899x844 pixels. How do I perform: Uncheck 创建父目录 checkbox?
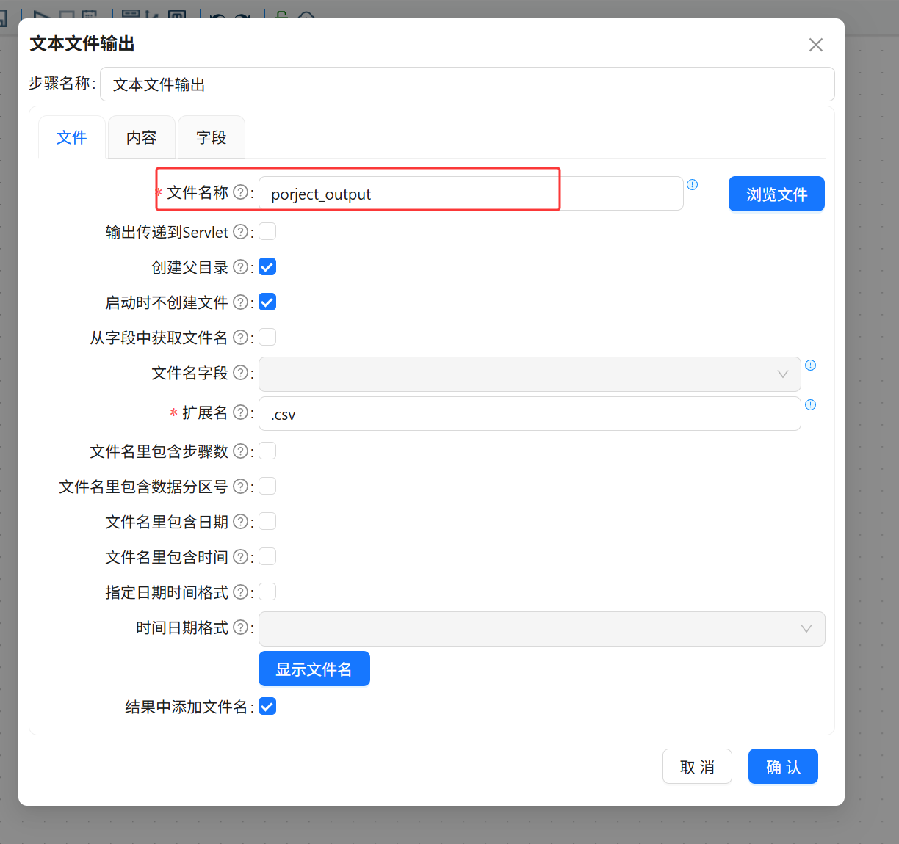point(267,266)
